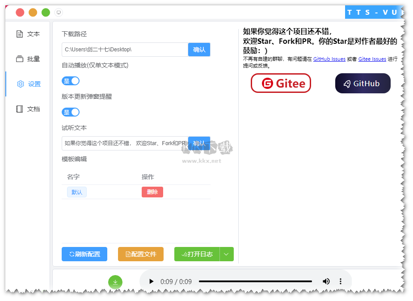Switch to the 批量 sidebar tab
This screenshot has height=301, width=413.
[x=28, y=59]
